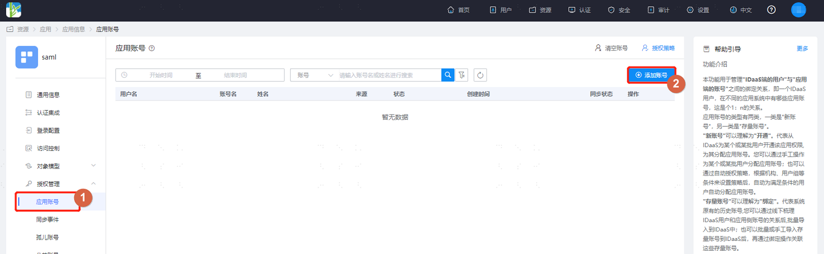824x254 pixels.
Task: Click the 添加账号 button
Action: (652, 75)
